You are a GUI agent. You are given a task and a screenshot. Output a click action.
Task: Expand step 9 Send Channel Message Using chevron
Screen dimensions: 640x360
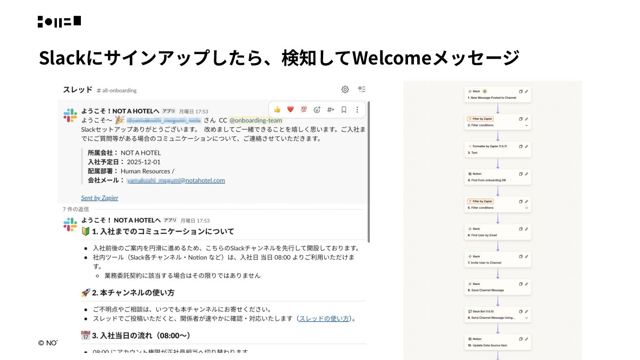click(x=527, y=318)
